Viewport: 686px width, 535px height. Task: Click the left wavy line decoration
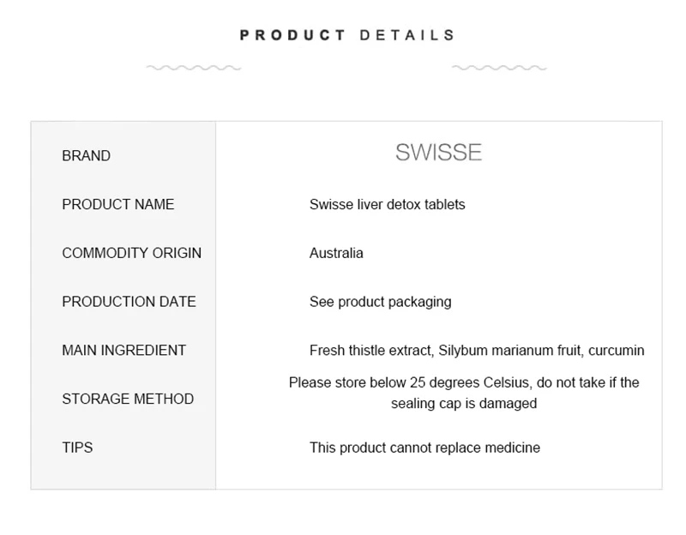pos(193,67)
